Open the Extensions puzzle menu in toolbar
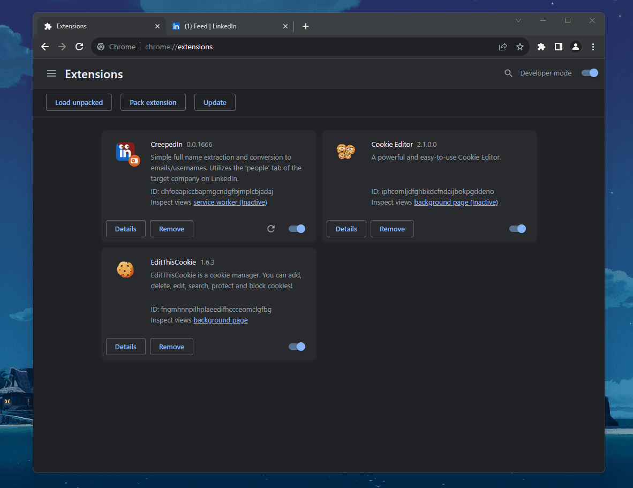The height and width of the screenshot is (488, 633). click(x=541, y=47)
